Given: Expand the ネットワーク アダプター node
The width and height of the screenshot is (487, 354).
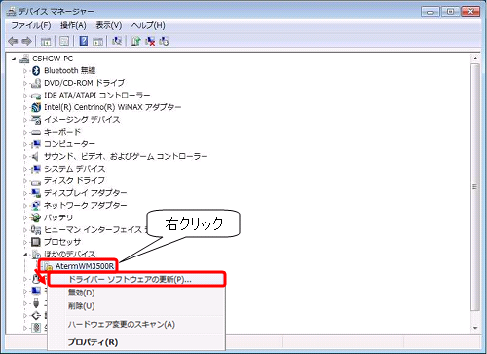Looking at the screenshot, I should tap(25, 206).
